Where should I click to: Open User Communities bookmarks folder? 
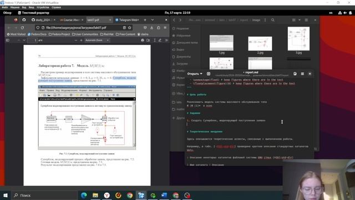click(85, 34)
